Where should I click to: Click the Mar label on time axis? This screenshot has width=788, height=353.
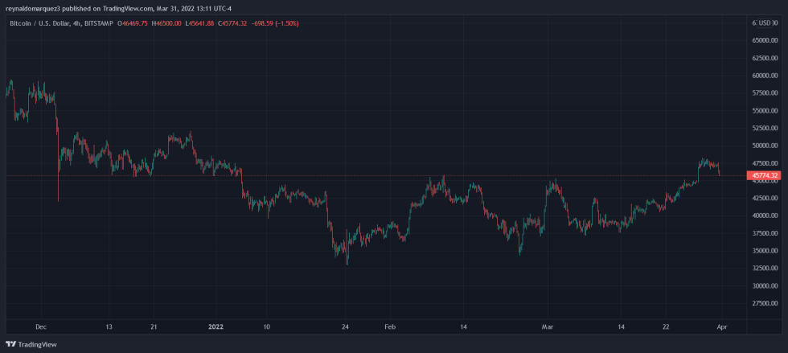point(548,326)
